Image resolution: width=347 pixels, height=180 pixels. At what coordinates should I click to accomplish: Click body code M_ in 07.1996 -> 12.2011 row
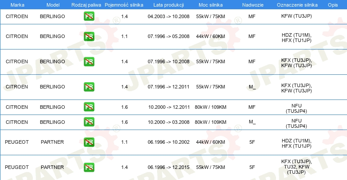pyautogui.click(x=252, y=87)
